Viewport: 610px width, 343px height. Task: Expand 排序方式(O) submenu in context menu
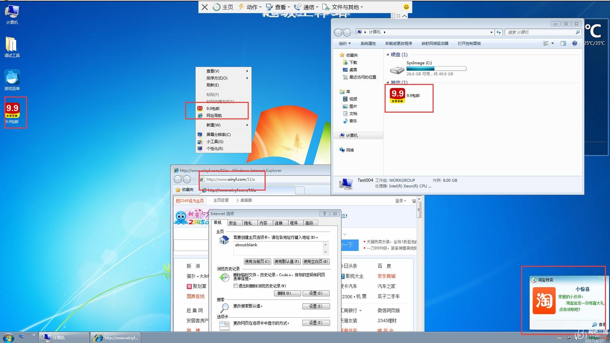(223, 78)
